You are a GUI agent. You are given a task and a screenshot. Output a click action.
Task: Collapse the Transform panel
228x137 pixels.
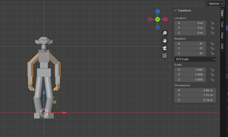pos(175,11)
